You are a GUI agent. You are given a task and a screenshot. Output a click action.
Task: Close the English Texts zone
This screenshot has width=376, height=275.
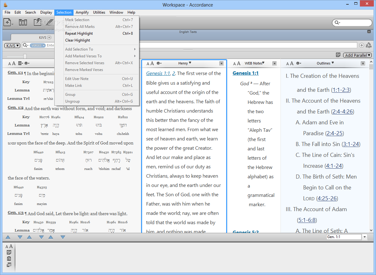click(369, 32)
